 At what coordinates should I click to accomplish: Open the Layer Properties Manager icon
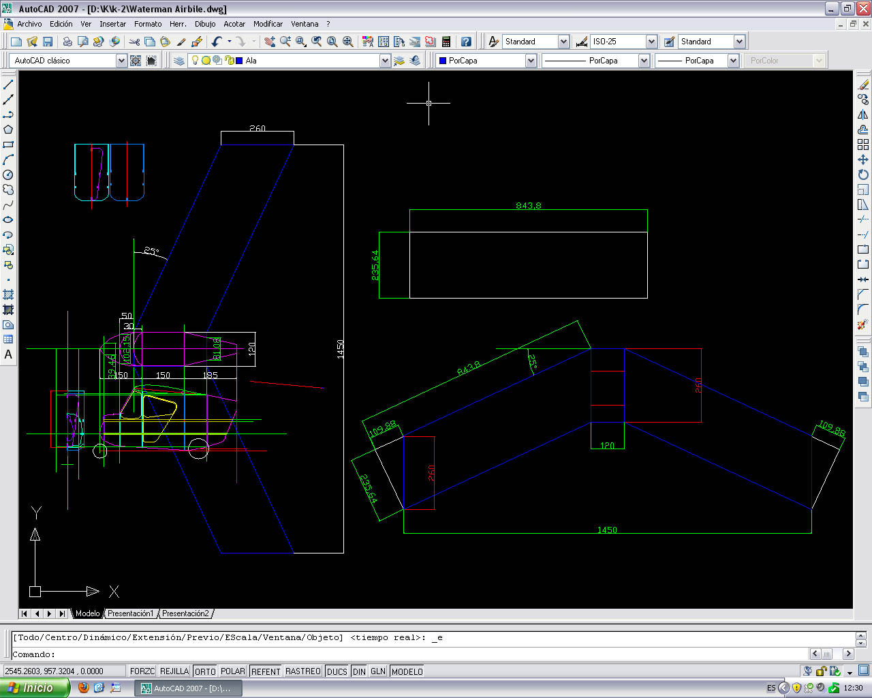pyautogui.click(x=178, y=61)
